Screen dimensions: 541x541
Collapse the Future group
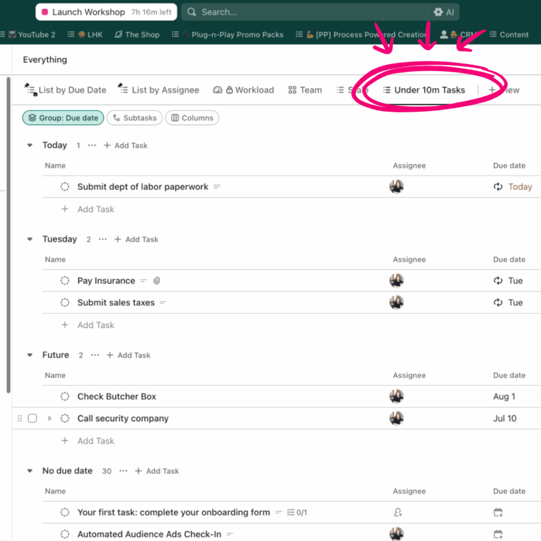coord(30,355)
